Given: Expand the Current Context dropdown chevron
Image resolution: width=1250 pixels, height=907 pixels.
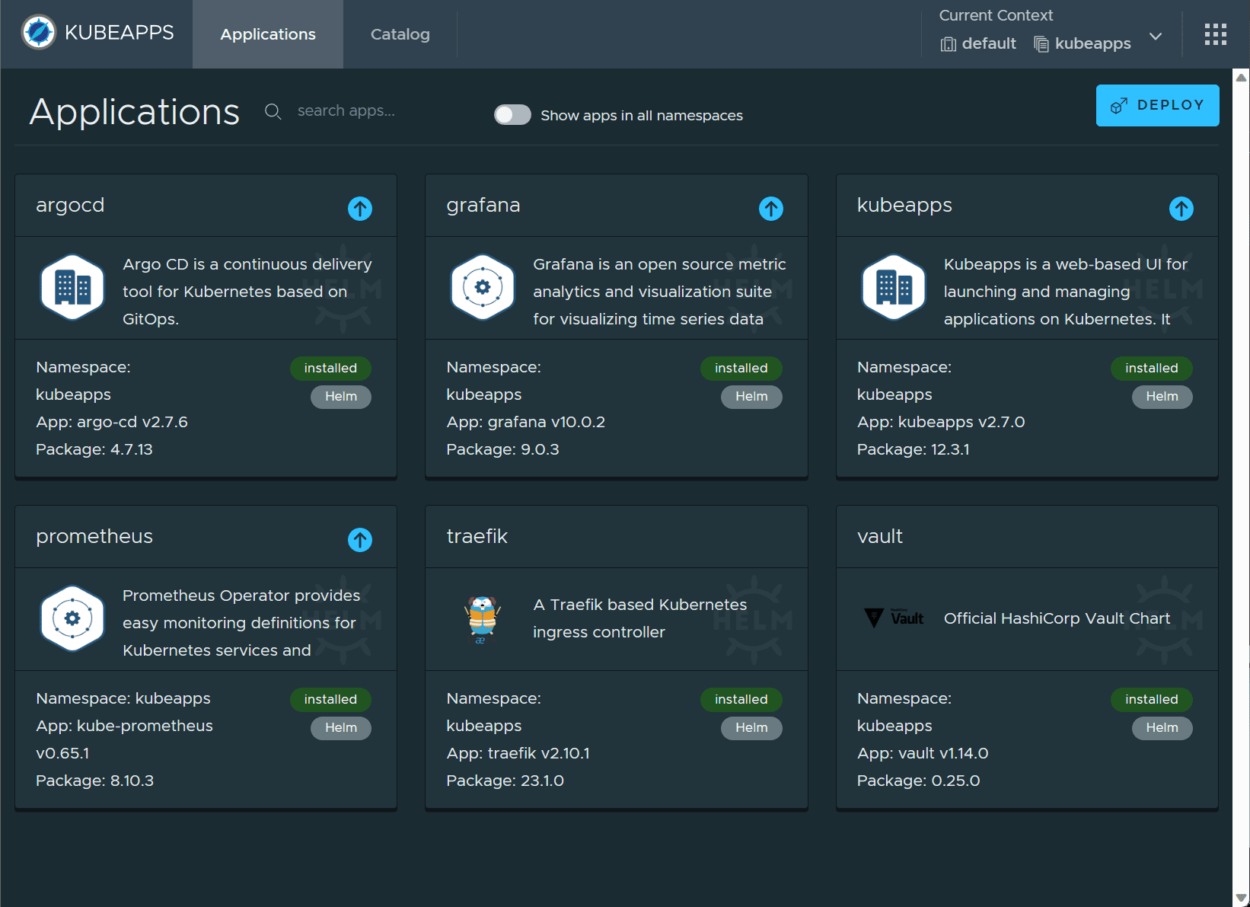Looking at the screenshot, I should 1156,36.
